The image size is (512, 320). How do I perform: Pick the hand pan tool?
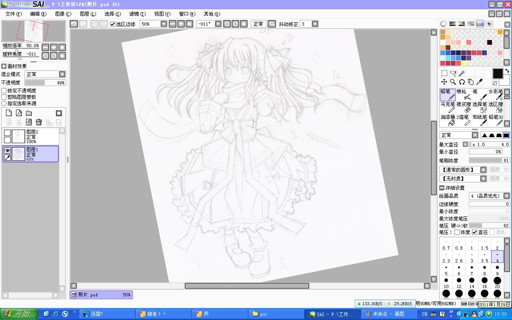[470, 82]
